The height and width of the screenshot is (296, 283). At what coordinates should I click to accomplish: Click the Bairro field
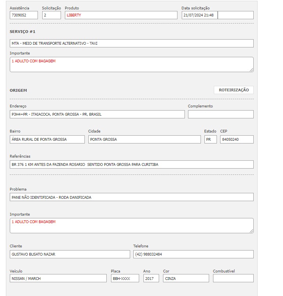click(x=47, y=140)
